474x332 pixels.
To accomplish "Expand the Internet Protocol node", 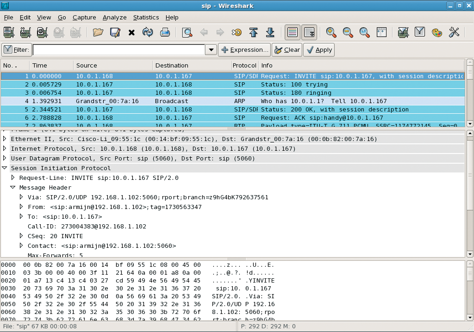I will pos(5,148).
